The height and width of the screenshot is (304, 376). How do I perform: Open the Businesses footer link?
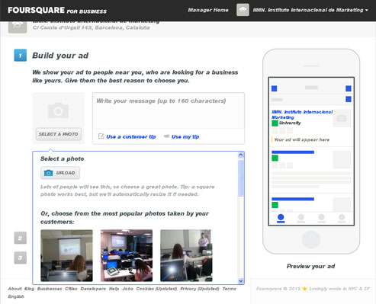coord(50,289)
